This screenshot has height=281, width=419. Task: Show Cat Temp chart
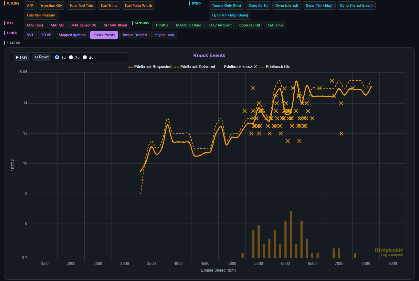[x=275, y=25]
